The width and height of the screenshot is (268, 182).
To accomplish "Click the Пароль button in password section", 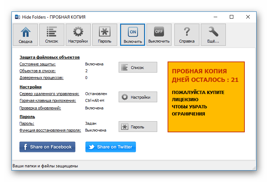I will coord(138,127).
